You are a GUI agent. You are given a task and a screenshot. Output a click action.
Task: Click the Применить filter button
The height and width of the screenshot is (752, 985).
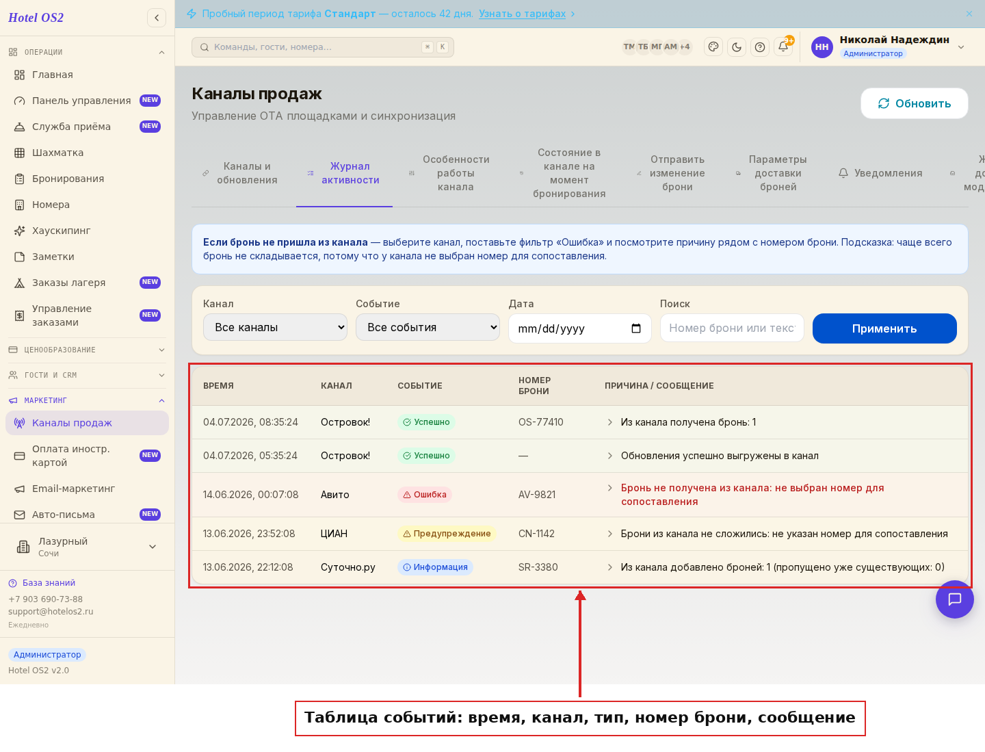click(x=884, y=328)
